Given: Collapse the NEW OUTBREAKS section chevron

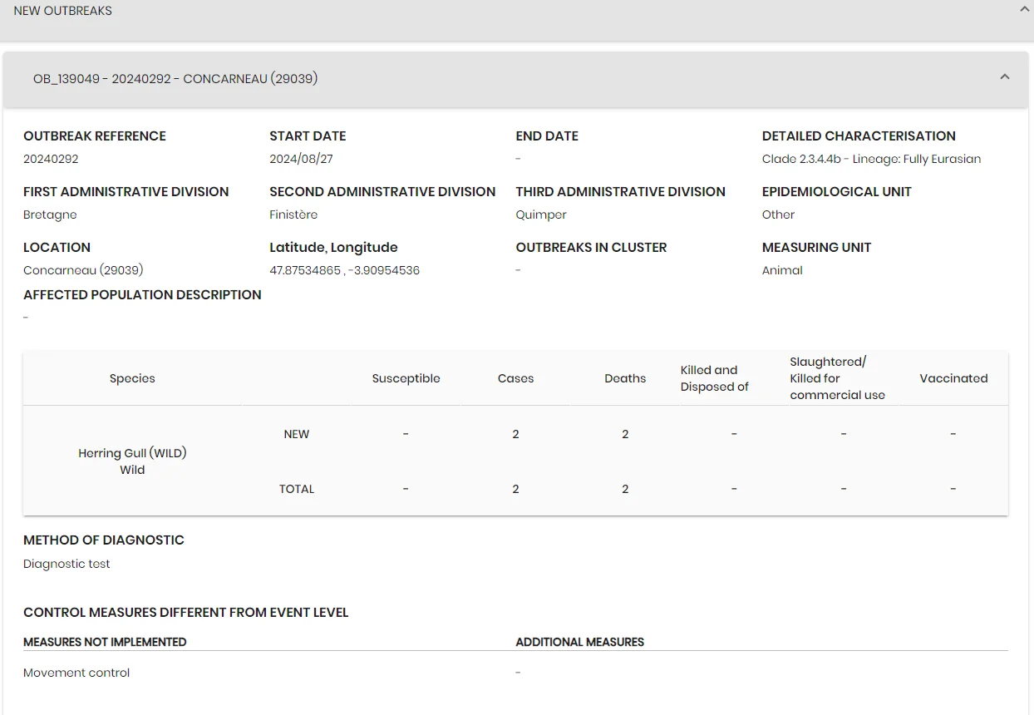Looking at the screenshot, I should [x=1024, y=9].
